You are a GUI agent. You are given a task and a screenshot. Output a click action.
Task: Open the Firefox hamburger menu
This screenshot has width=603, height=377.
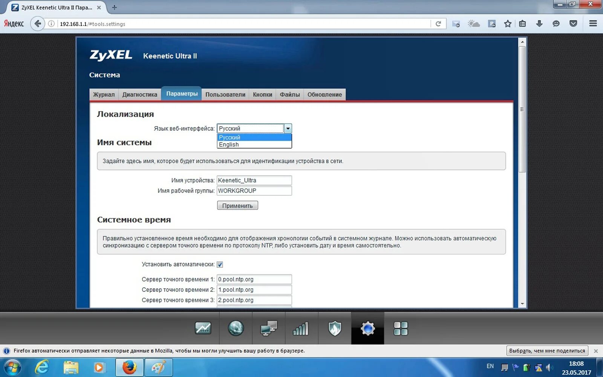[593, 24]
